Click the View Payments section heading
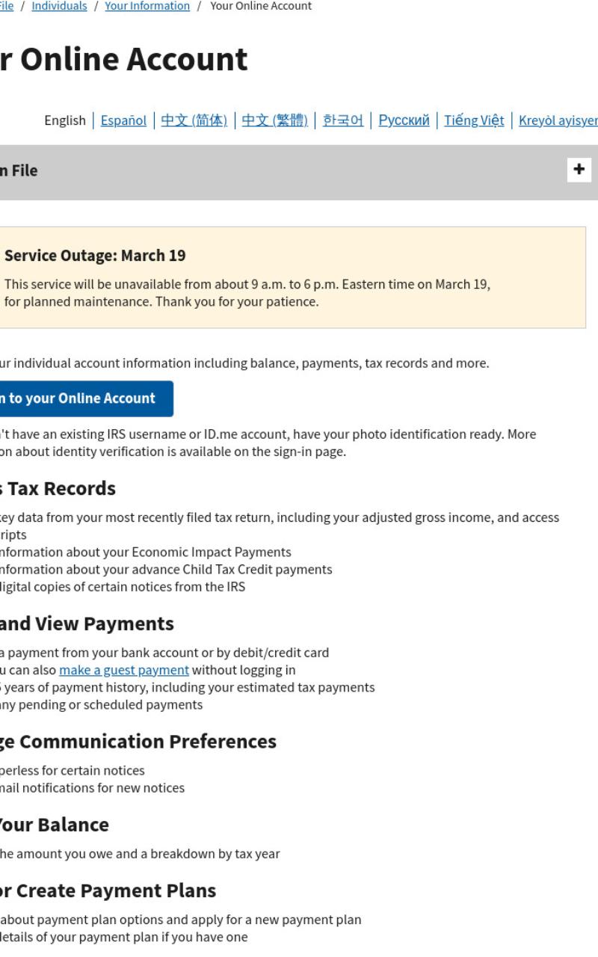The width and height of the screenshot is (598, 957). 87,624
